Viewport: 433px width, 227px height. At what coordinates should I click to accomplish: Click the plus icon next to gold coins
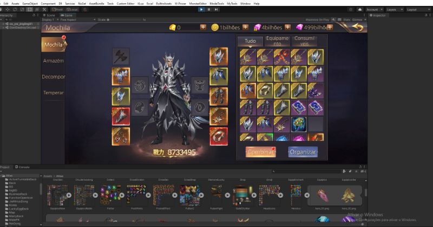(203, 28)
